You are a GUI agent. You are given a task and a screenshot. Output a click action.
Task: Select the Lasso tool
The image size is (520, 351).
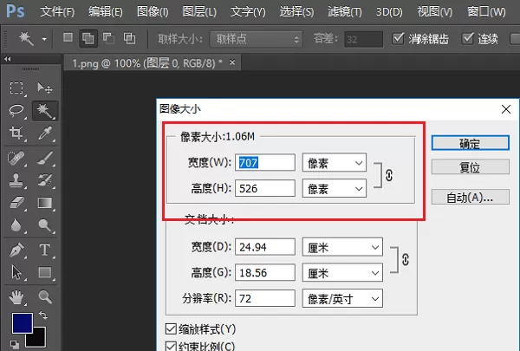pos(16,110)
